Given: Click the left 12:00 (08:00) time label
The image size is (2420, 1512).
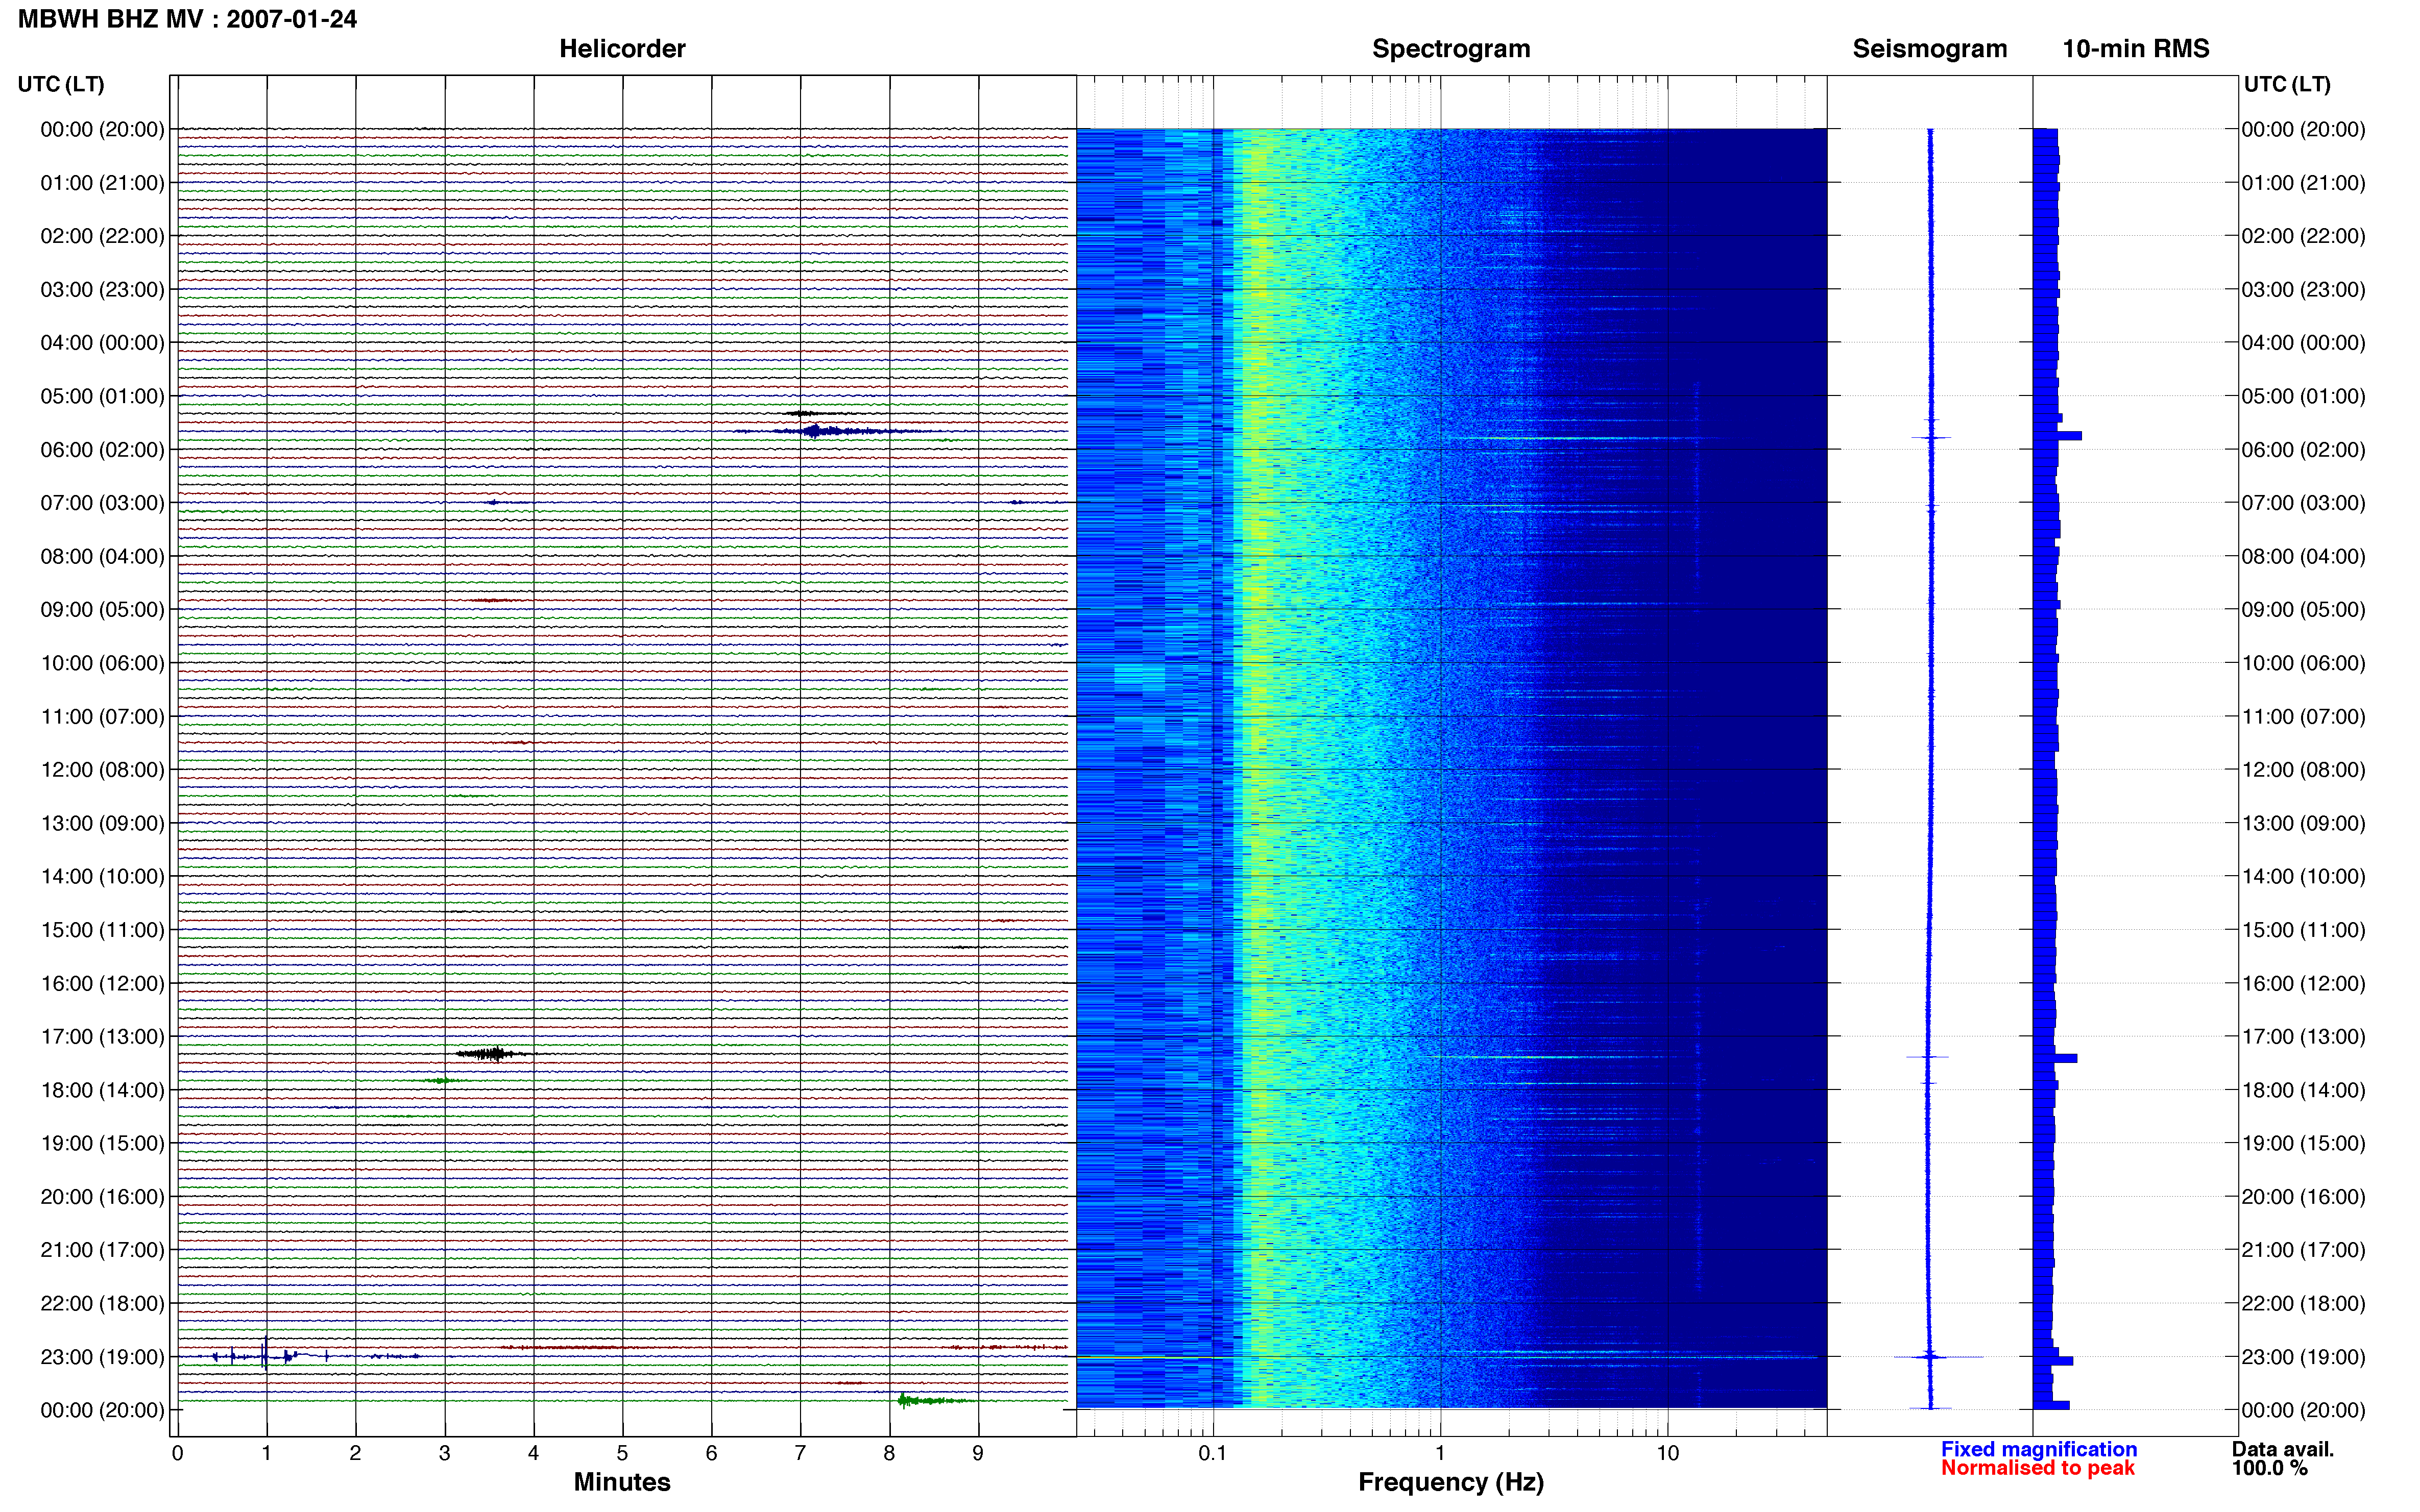Looking at the screenshot, I should tap(102, 770).
